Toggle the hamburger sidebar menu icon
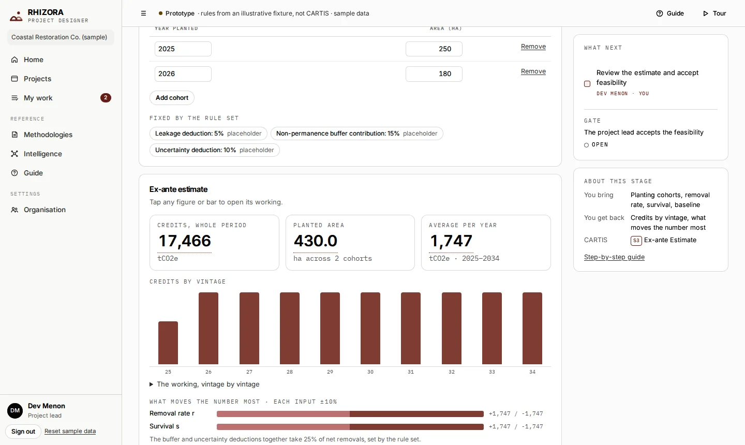The height and width of the screenshot is (445, 745). click(x=144, y=13)
